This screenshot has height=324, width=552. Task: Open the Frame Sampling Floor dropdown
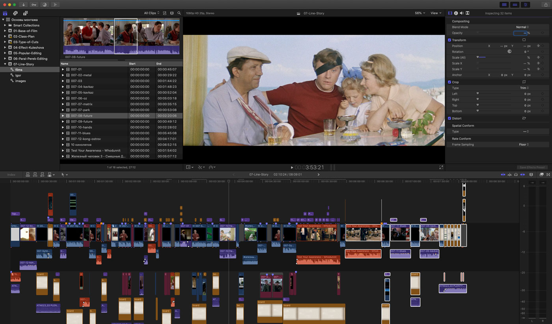(524, 144)
